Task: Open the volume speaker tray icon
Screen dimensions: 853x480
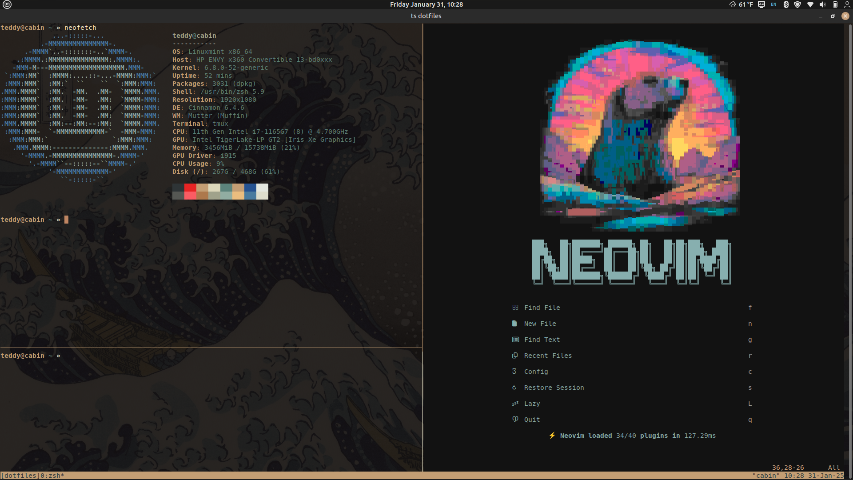Action: 823,4
